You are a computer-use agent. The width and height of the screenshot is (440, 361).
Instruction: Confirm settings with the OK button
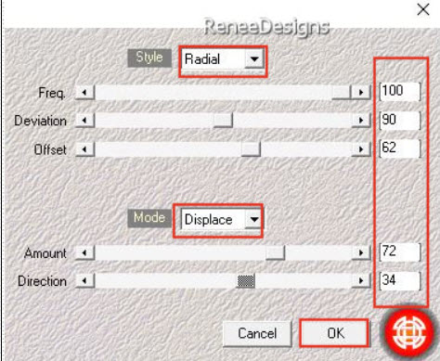(335, 333)
